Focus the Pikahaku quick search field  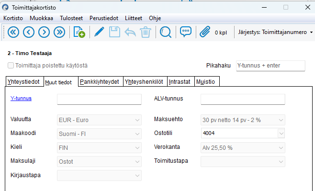pos(270,66)
